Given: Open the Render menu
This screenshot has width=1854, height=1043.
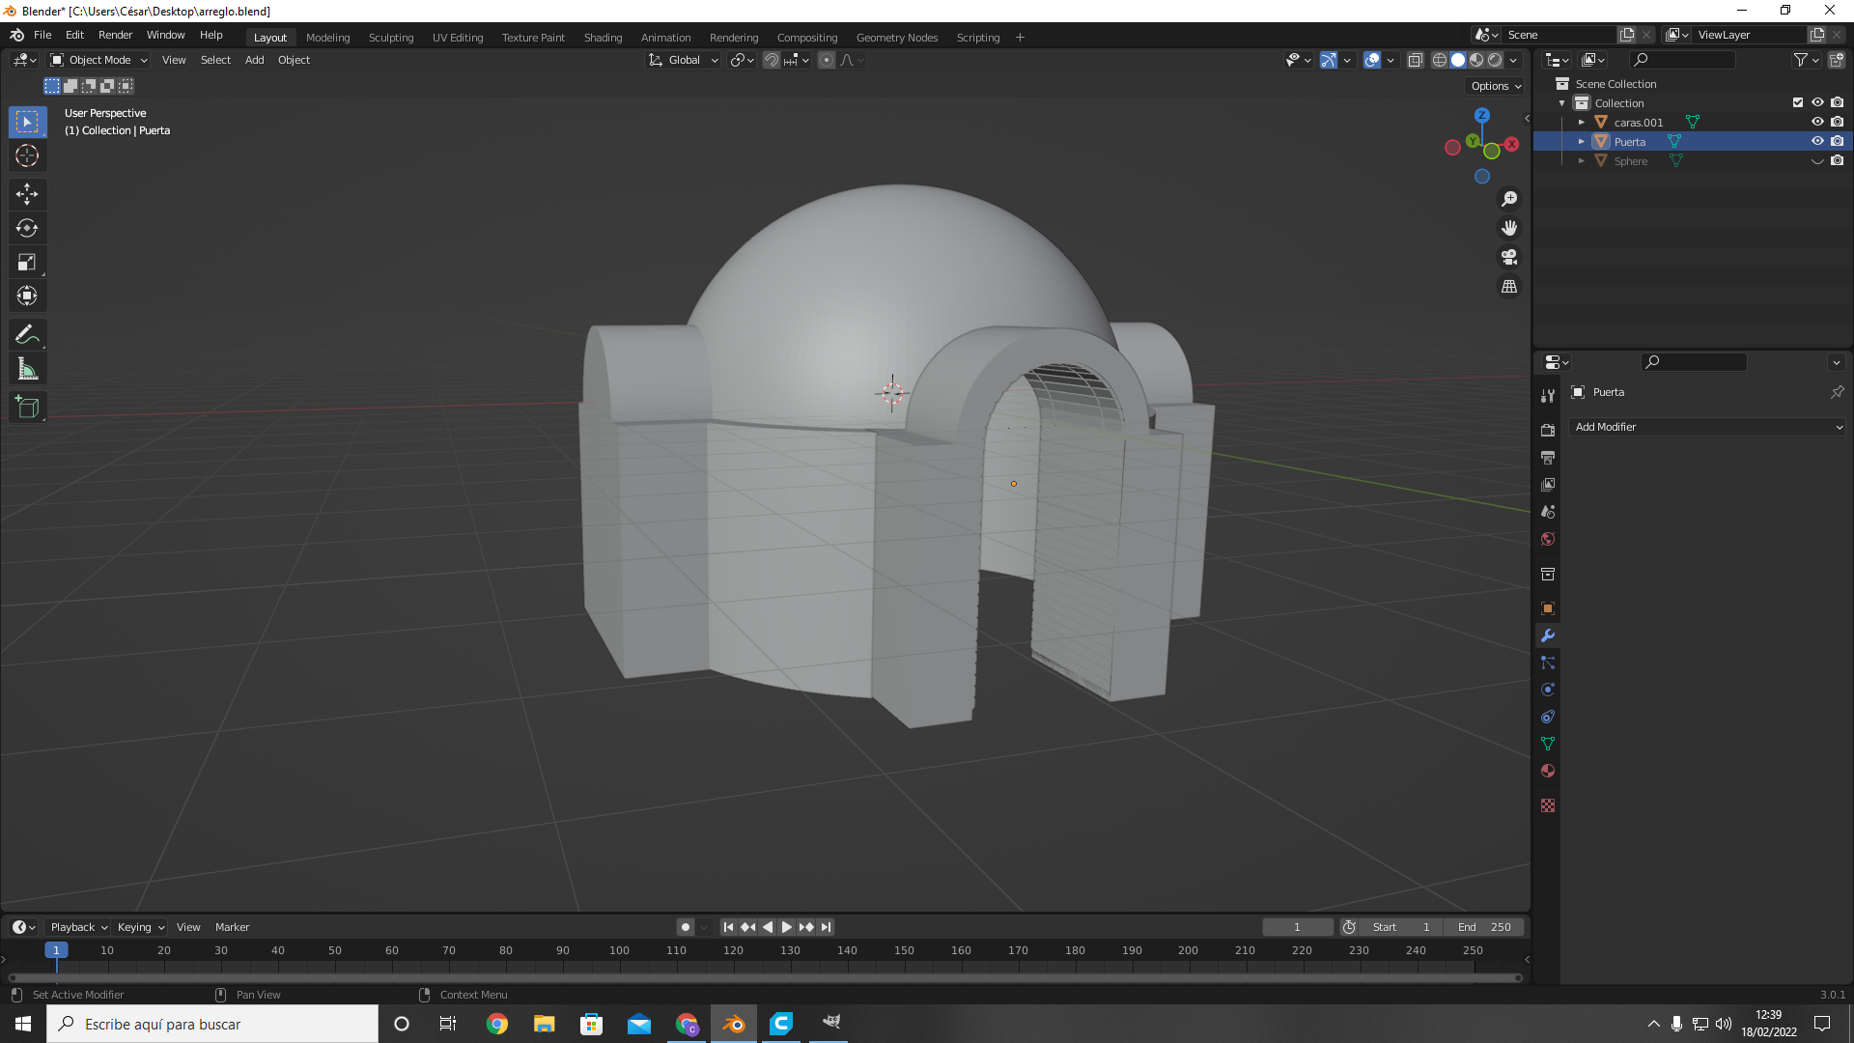Looking at the screenshot, I should pos(115,35).
